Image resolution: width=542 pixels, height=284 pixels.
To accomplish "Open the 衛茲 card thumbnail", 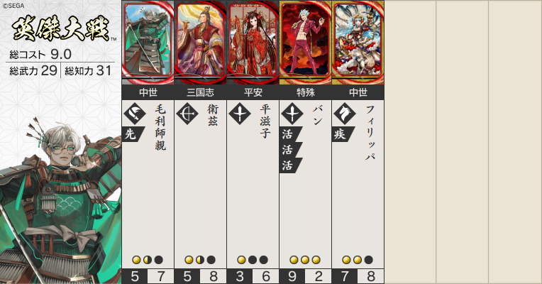I will point(201,42).
